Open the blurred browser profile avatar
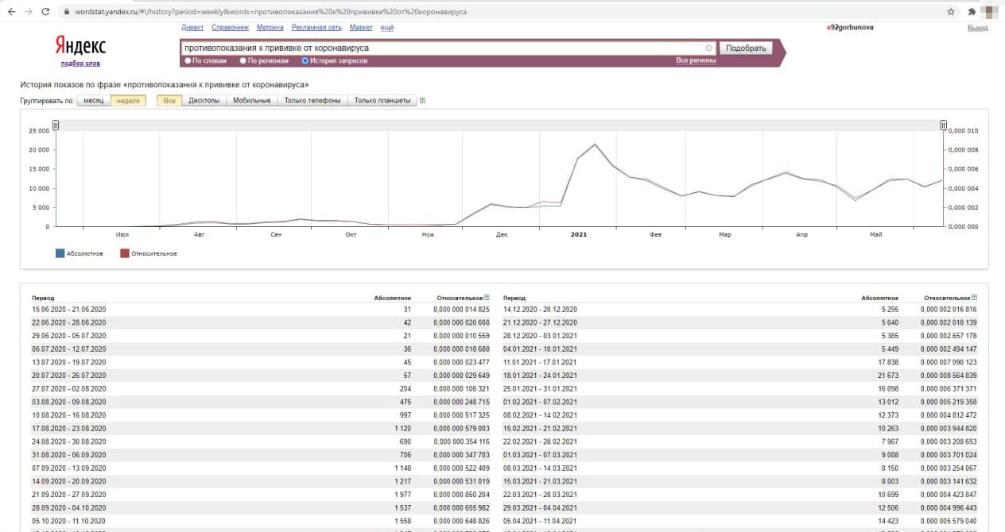Image resolution: width=1005 pixels, height=532 pixels. [989, 12]
